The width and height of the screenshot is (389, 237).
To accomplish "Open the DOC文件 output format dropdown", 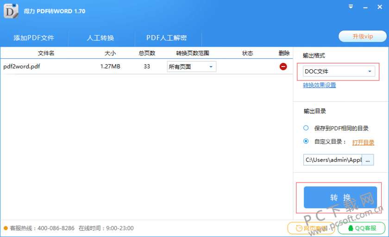I will pos(339,72).
